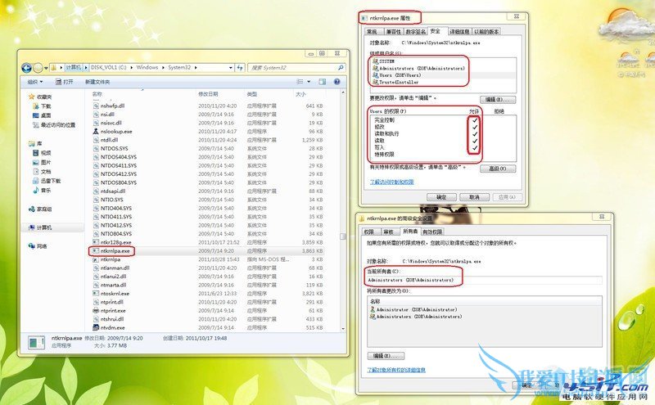Click the refresh icon beside address bar
Screen dimensions: 655x405
point(240,67)
